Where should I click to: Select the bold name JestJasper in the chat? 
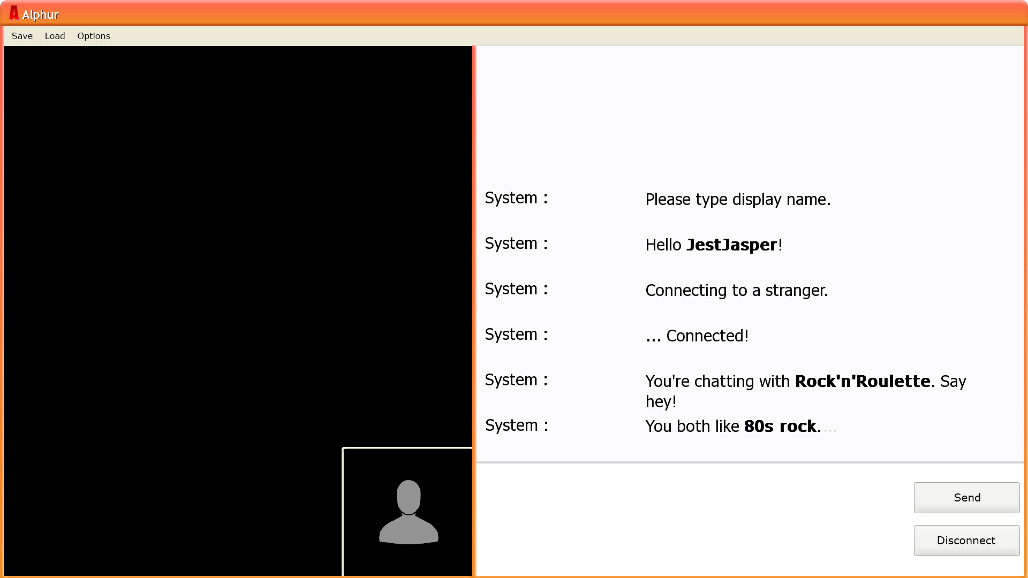pyautogui.click(x=732, y=245)
